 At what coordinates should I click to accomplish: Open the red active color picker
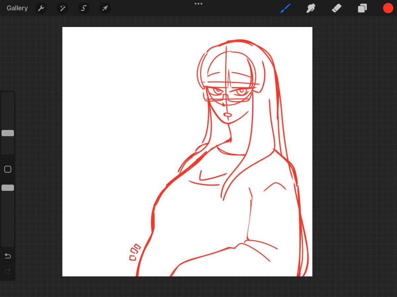[x=388, y=8]
